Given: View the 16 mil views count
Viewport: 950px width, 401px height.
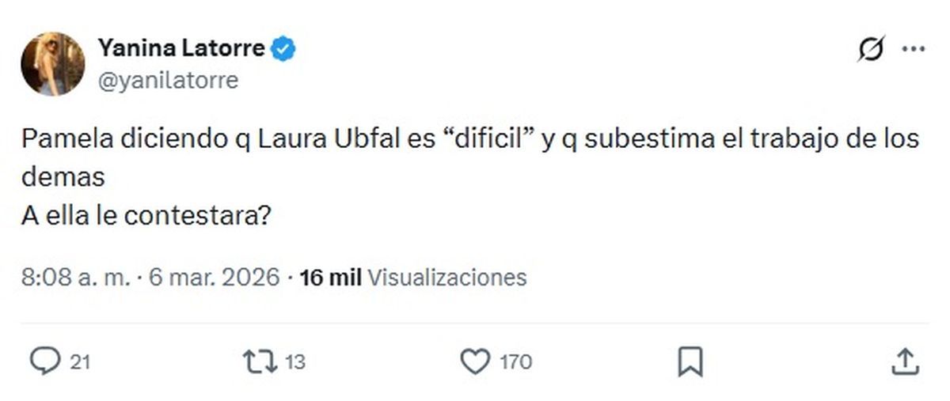Looking at the screenshot, I should click(x=331, y=278).
